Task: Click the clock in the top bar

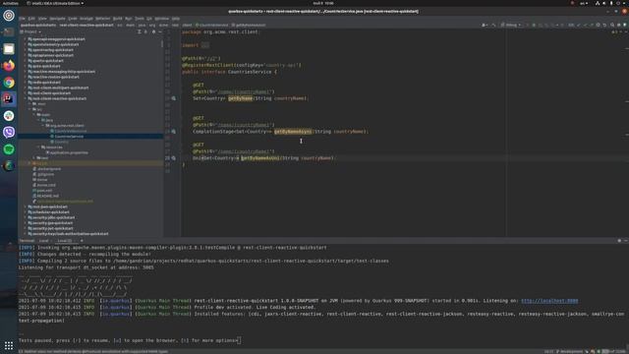Action: coord(323,3)
